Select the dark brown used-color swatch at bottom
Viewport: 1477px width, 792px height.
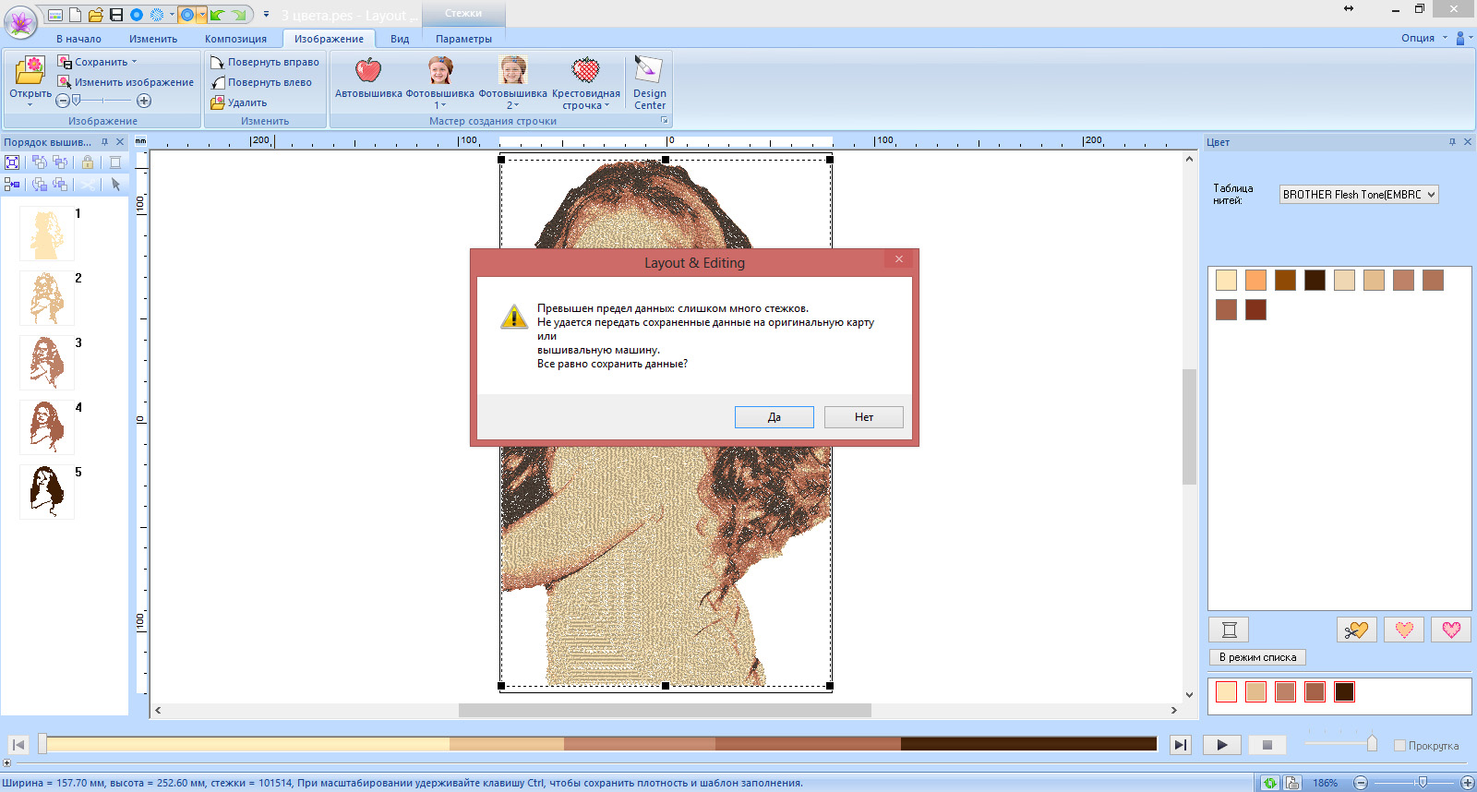pyautogui.click(x=1344, y=691)
